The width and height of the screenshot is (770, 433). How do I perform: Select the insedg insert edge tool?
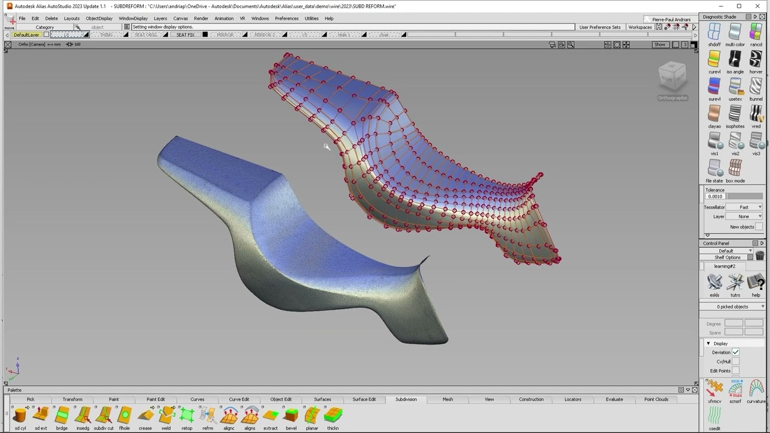tap(82, 415)
